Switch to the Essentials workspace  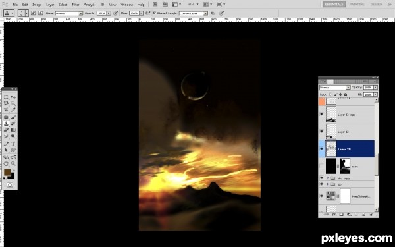pyautogui.click(x=334, y=5)
